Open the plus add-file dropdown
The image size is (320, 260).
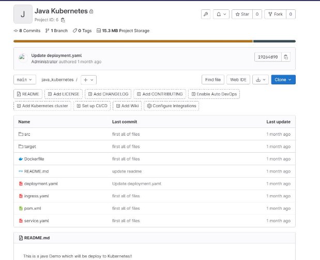[x=88, y=80]
